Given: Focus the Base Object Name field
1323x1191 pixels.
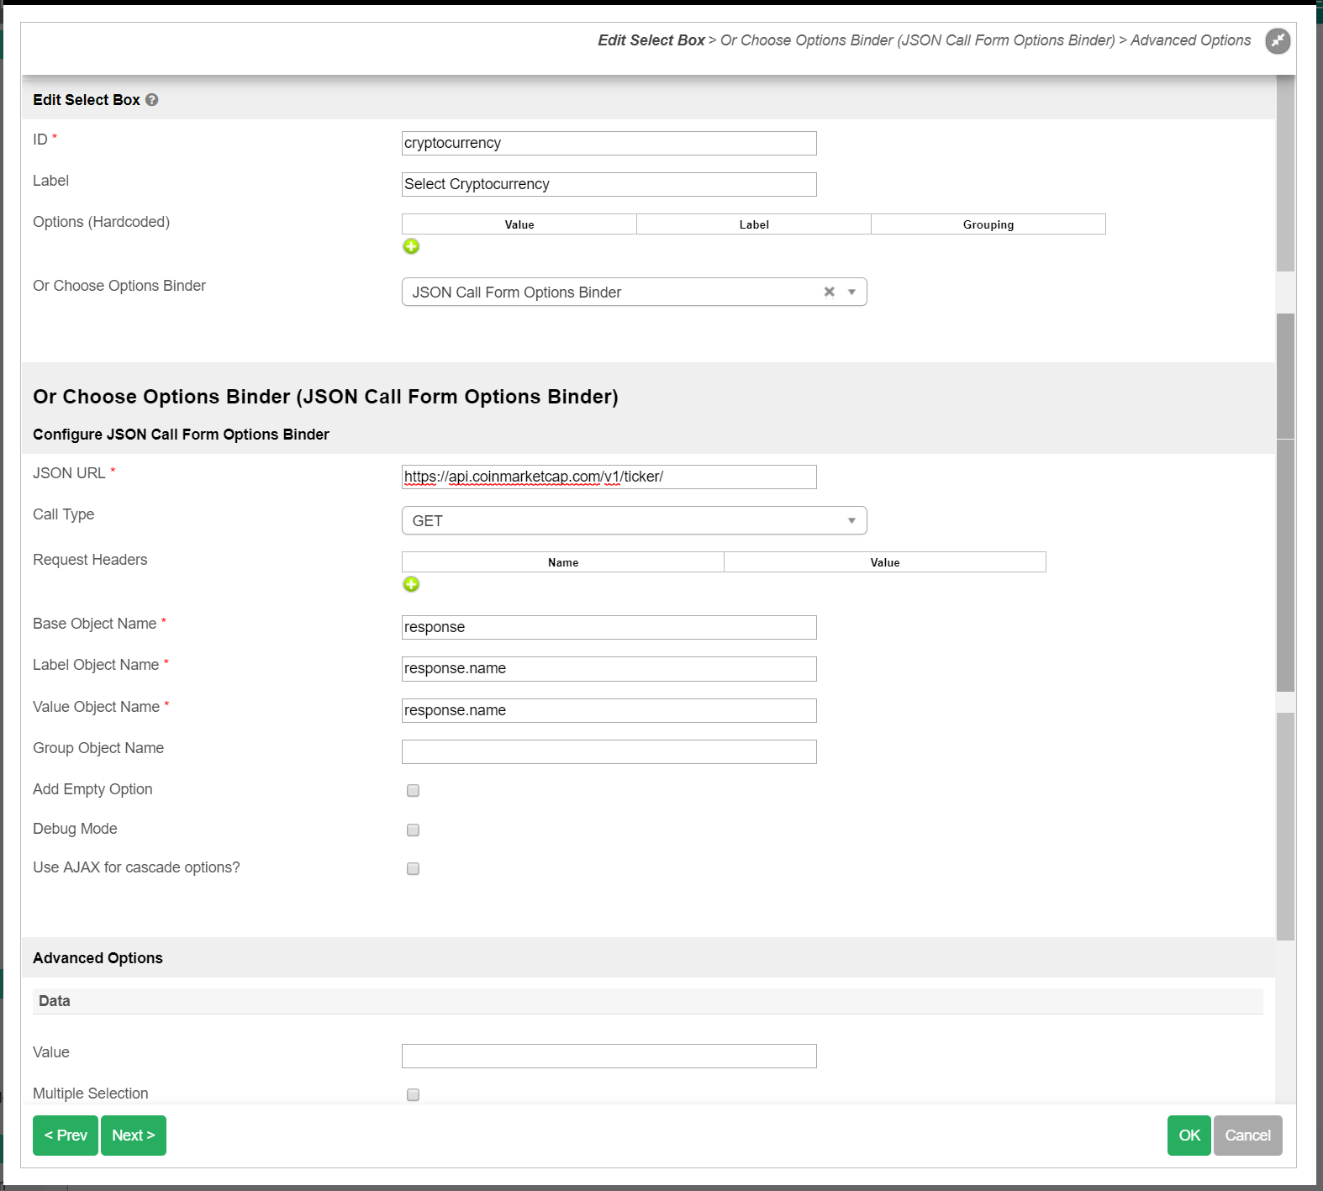Looking at the screenshot, I should tap(609, 627).
